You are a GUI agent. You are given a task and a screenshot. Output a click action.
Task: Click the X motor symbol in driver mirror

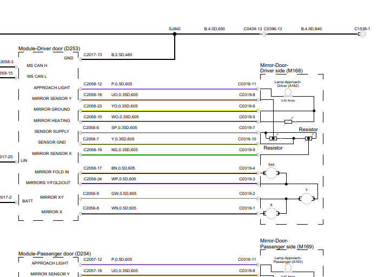pos(271,213)
